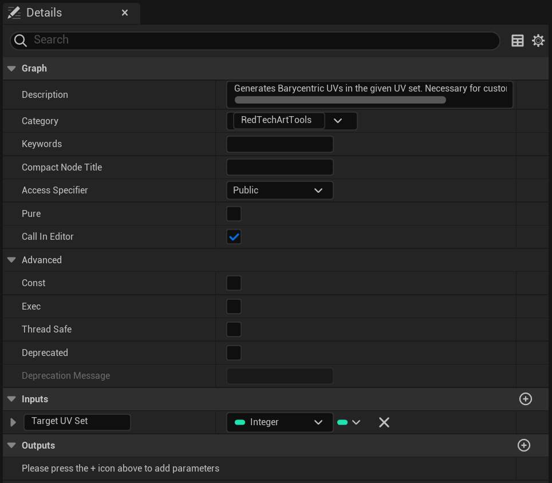Viewport: 552px width, 483px height.
Task: Remove the Target UV Set input parameter
Action: (x=384, y=422)
